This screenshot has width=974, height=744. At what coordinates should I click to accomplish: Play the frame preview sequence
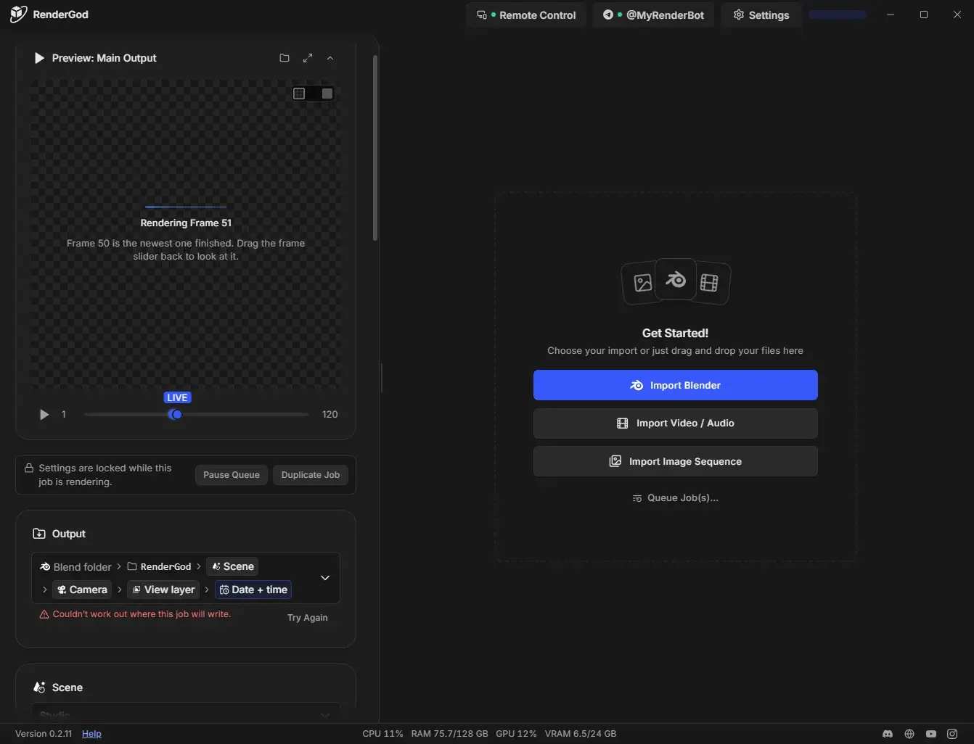[x=44, y=415]
